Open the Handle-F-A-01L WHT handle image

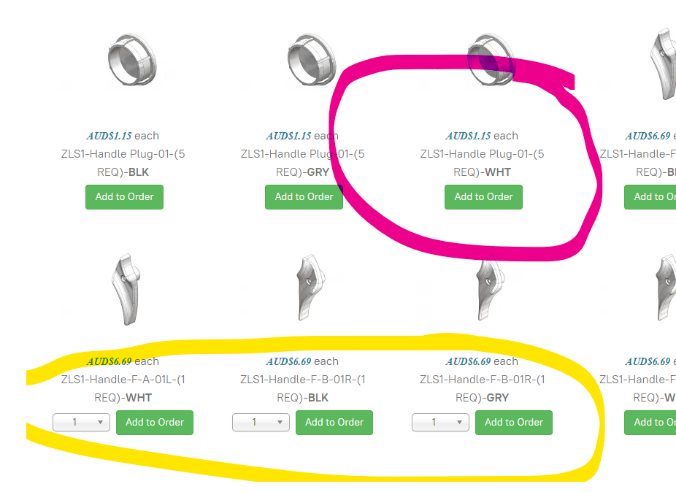[x=126, y=289]
